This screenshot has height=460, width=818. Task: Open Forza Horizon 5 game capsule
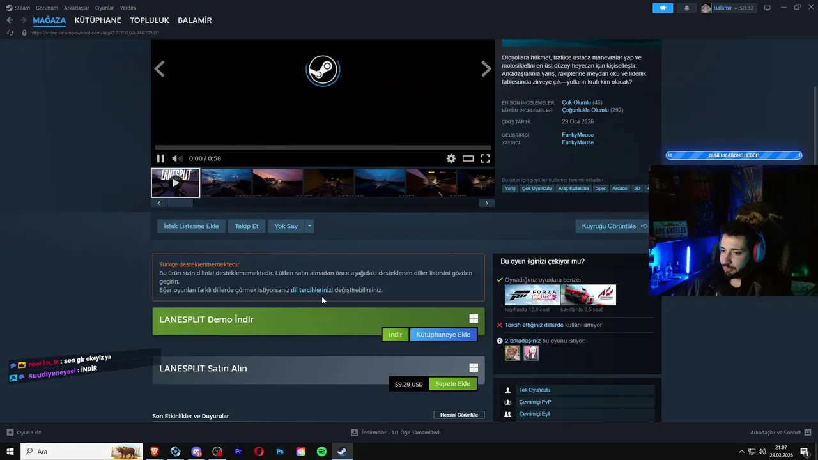532,295
